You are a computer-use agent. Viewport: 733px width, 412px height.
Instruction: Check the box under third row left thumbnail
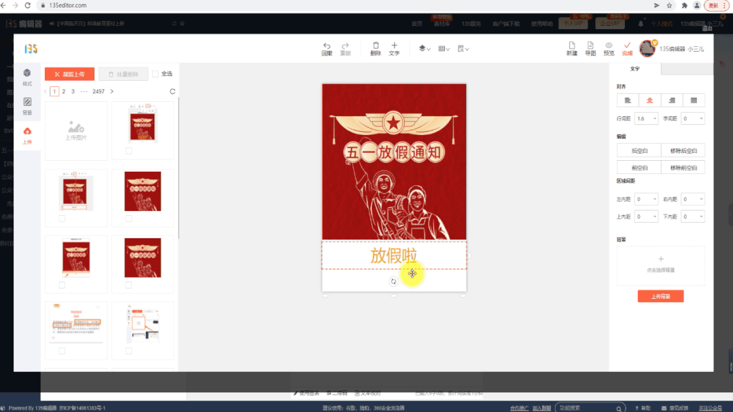[x=62, y=285]
